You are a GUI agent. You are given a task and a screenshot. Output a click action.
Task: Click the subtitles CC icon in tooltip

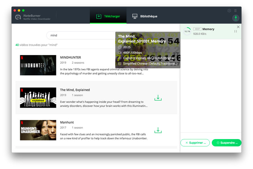pos(120,64)
